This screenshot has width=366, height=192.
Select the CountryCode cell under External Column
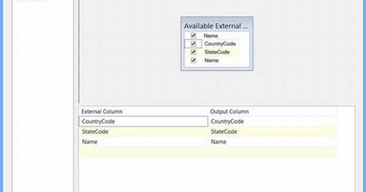[x=143, y=121]
